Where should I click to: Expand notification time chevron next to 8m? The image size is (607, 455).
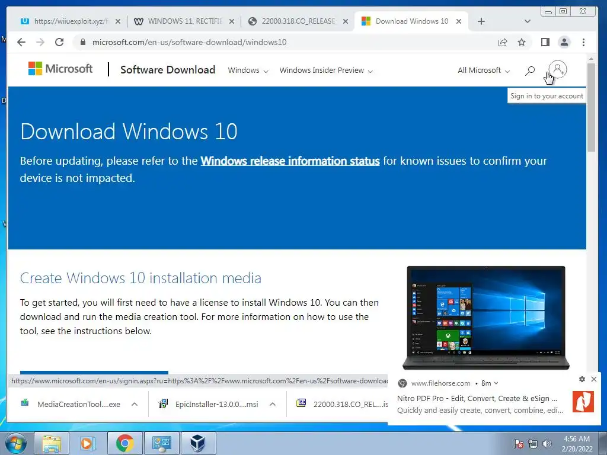(496, 383)
